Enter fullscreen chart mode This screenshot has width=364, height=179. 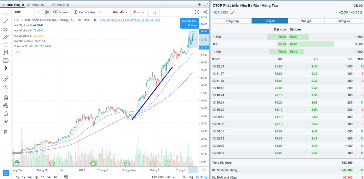[197, 12]
